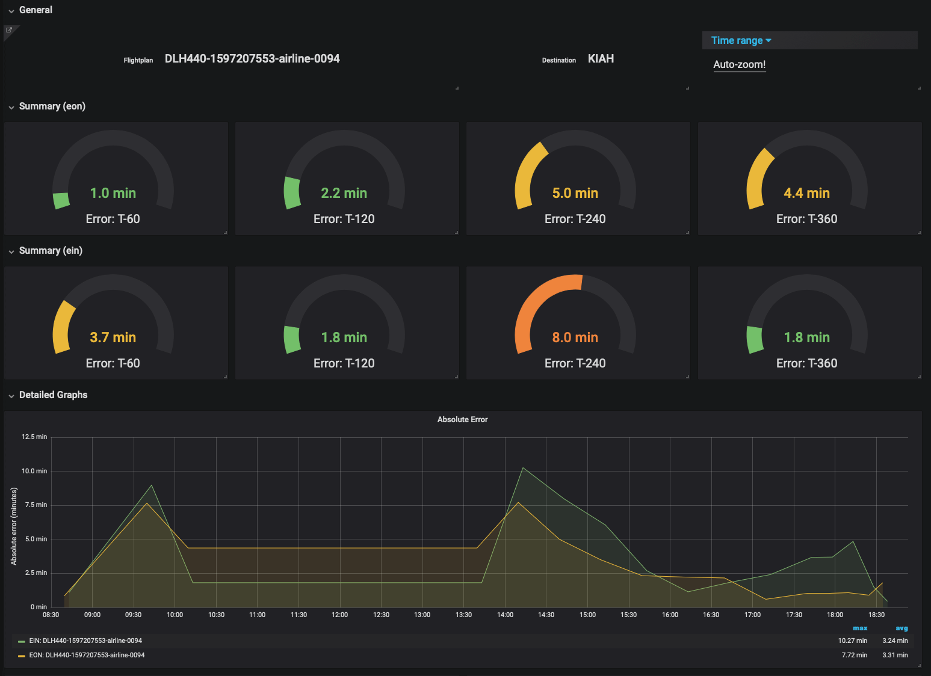Click the Time range header button

[x=741, y=40]
